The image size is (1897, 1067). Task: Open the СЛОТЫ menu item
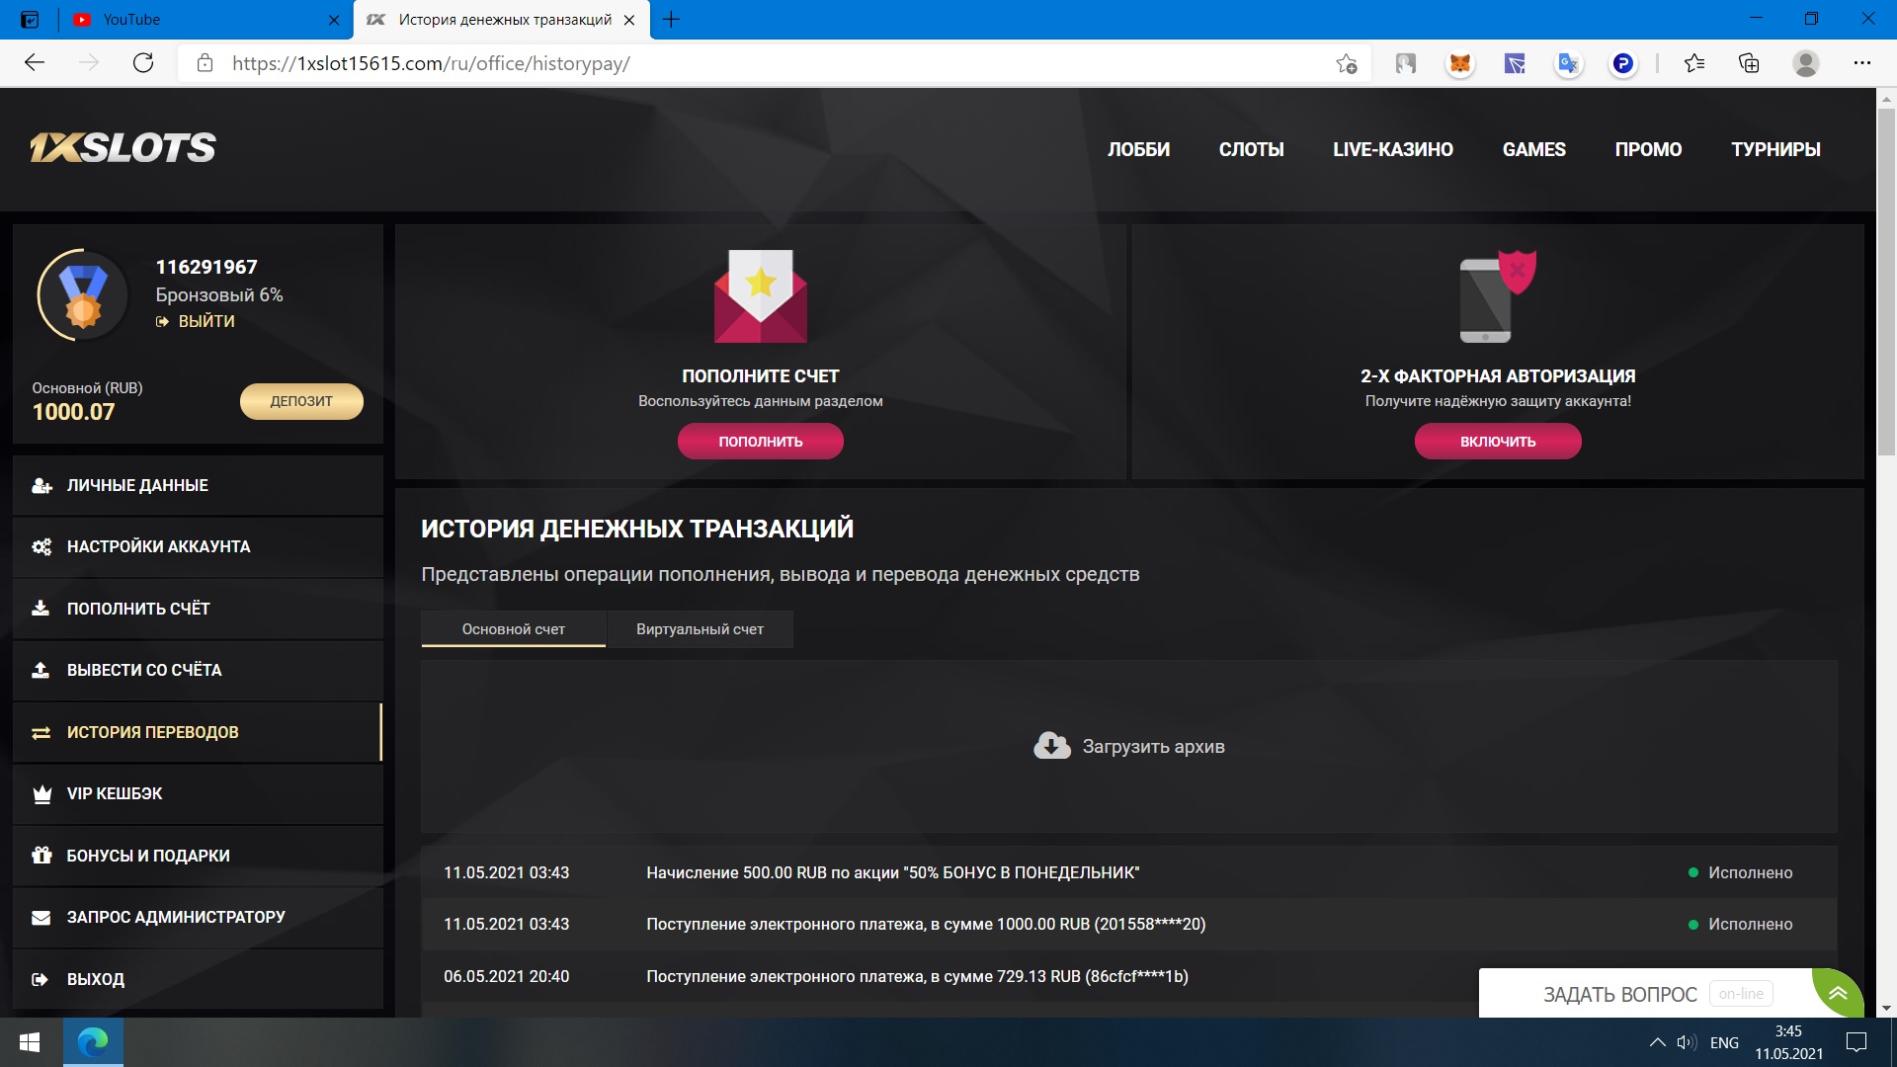[x=1251, y=149]
